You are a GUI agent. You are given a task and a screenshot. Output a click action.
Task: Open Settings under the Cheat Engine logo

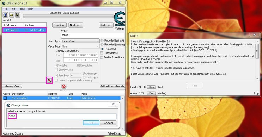click(x=120, y=29)
